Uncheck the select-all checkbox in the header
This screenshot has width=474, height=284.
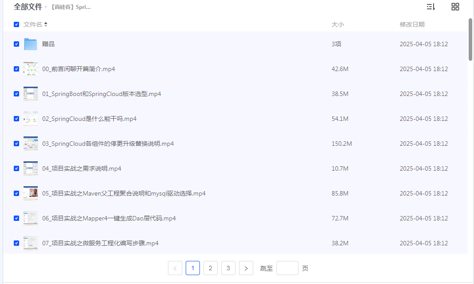tap(16, 24)
